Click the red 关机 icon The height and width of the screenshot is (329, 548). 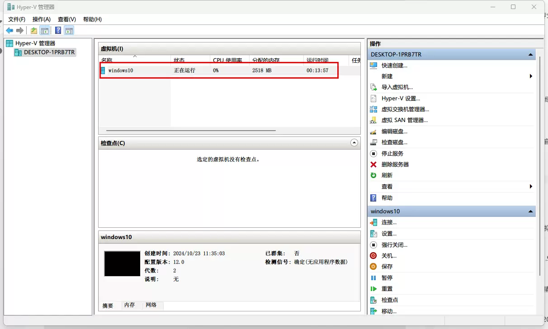[x=373, y=256]
